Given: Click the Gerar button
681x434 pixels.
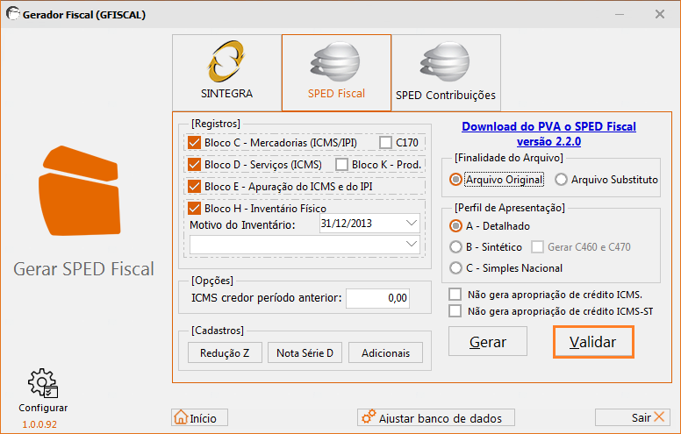Looking at the screenshot, I should point(488,342).
